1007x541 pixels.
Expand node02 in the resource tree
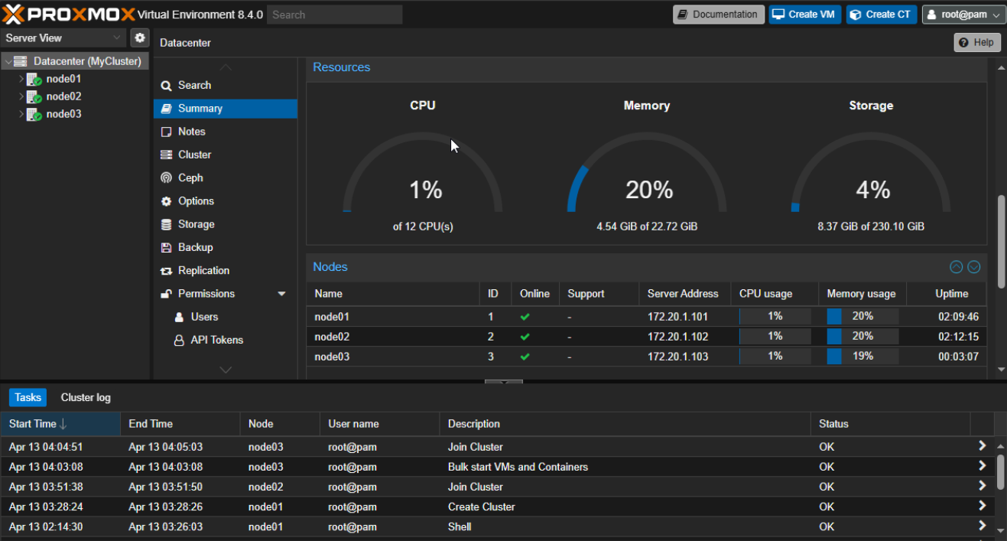[21, 96]
